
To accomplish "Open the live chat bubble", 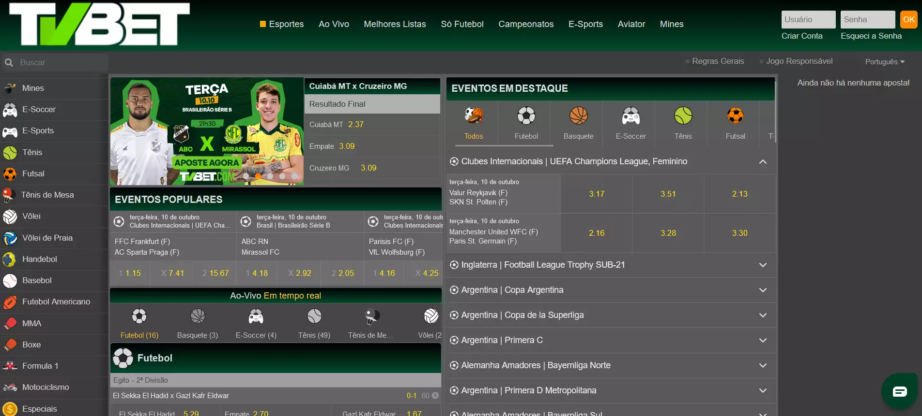I will (x=900, y=391).
